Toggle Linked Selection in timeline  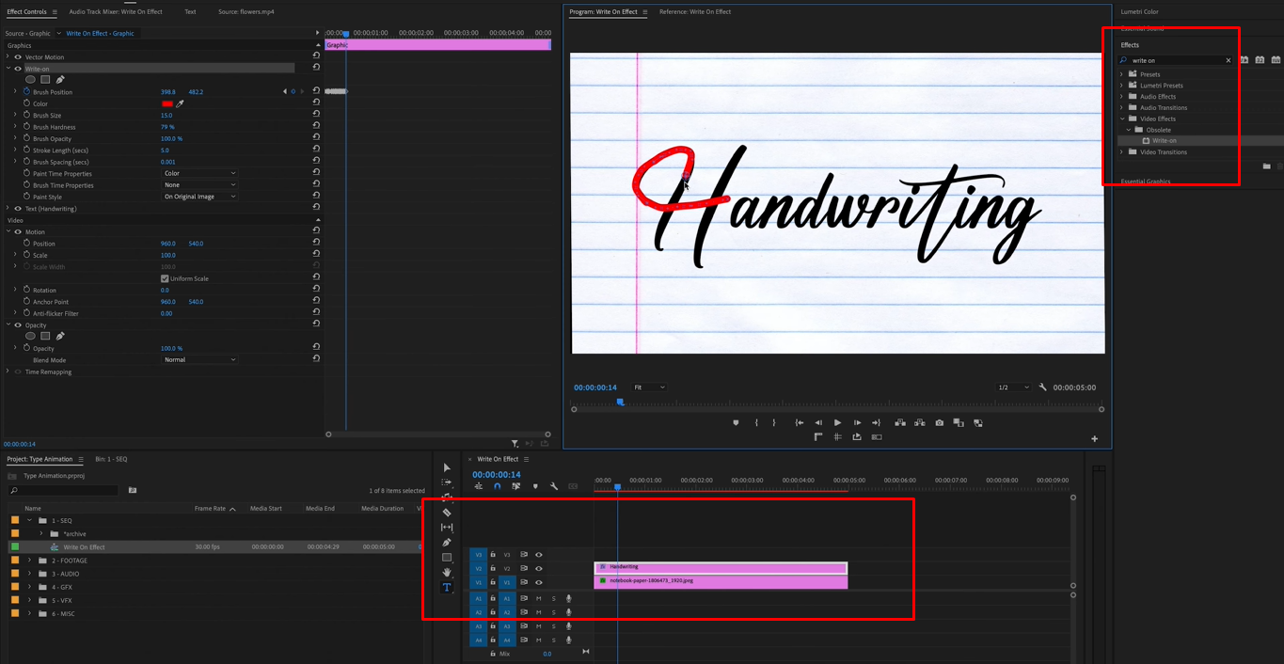click(516, 486)
